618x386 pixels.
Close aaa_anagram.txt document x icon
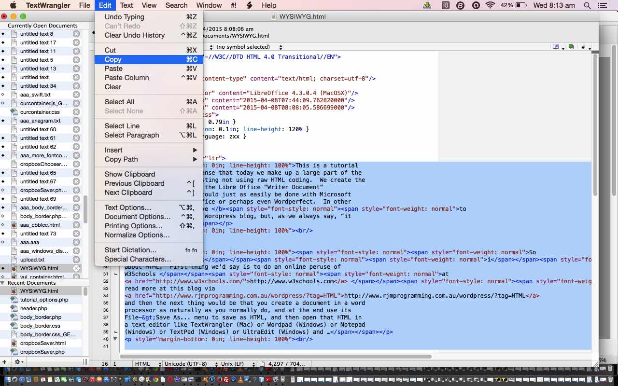(x=76, y=121)
